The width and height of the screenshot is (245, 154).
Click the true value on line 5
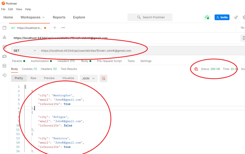[x=67, y=104]
